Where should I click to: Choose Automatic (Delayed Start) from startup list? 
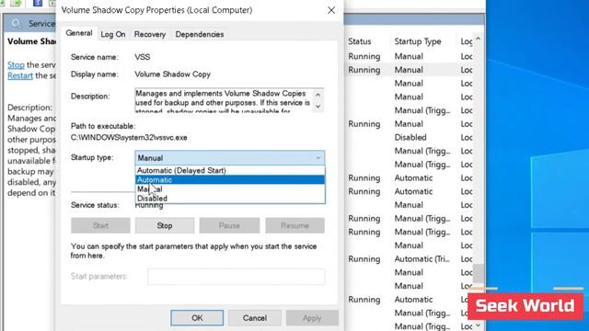pyautogui.click(x=230, y=170)
